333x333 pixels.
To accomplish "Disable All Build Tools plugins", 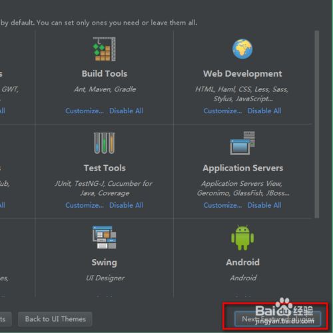I will [126, 111].
